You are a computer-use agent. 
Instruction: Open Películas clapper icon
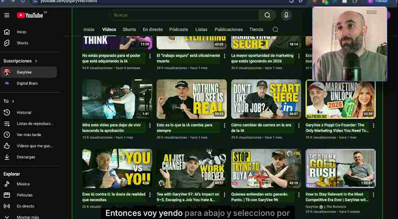[7, 195]
